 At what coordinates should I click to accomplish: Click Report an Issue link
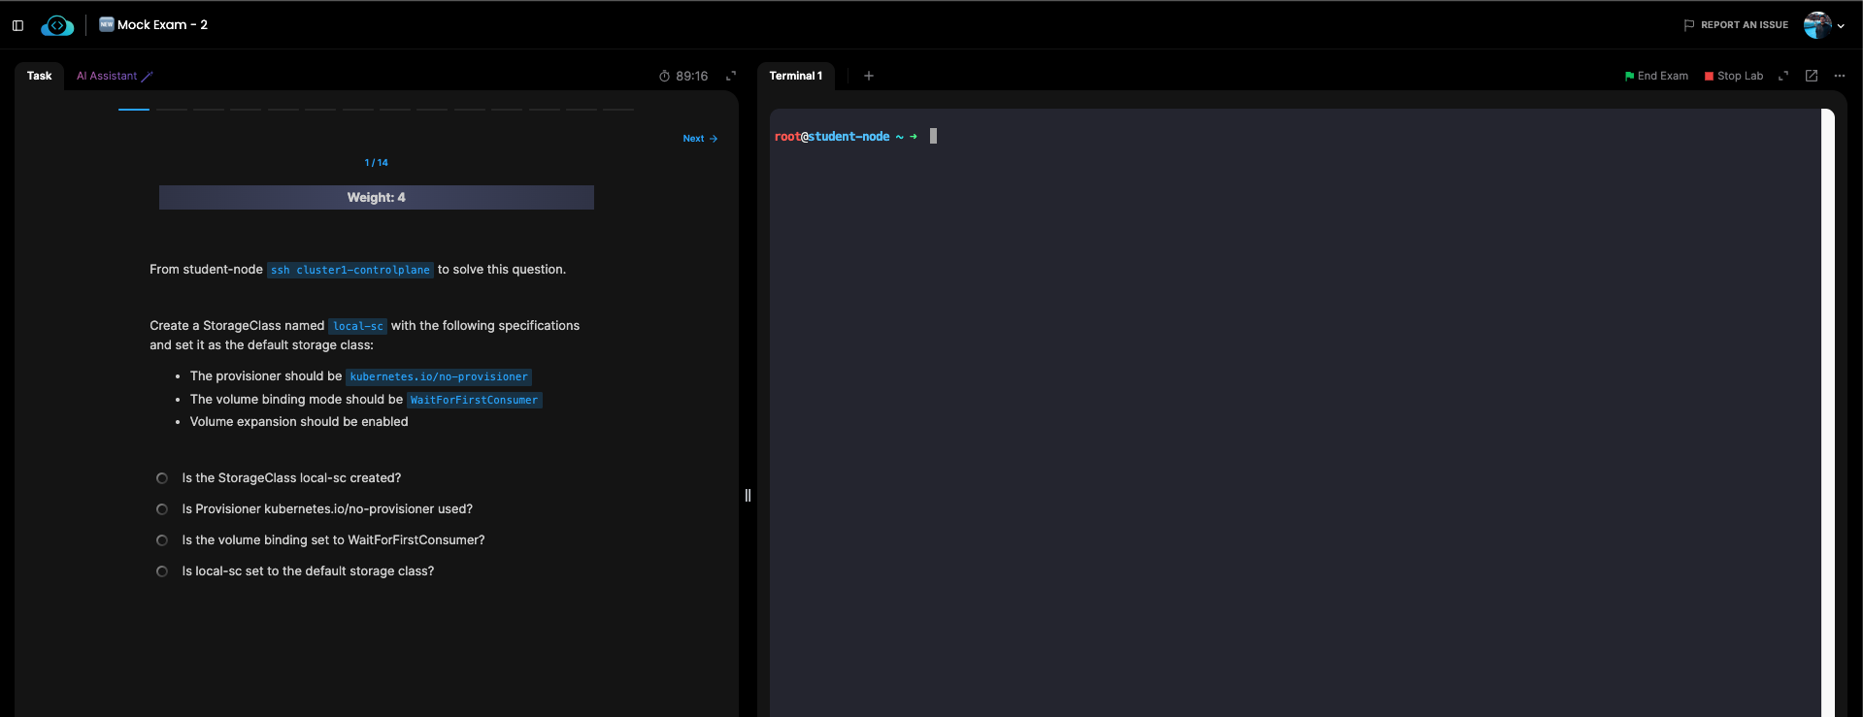click(1736, 25)
